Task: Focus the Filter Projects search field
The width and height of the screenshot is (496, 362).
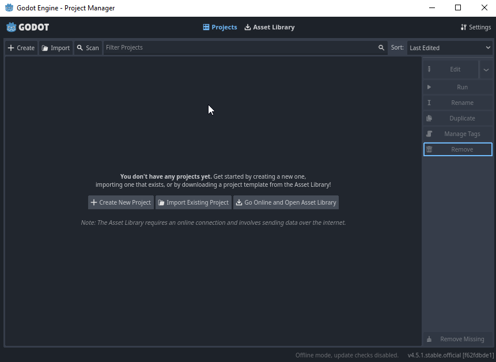Action: (x=245, y=47)
